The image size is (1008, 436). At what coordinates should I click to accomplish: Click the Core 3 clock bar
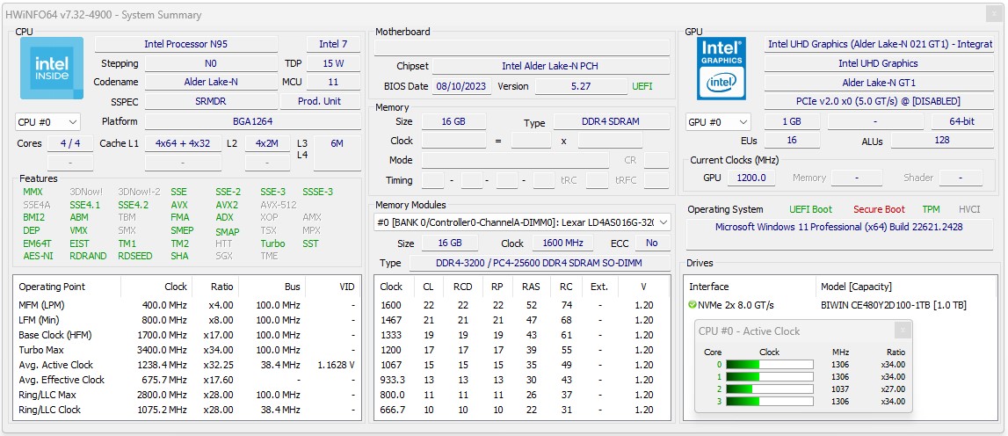click(770, 401)
